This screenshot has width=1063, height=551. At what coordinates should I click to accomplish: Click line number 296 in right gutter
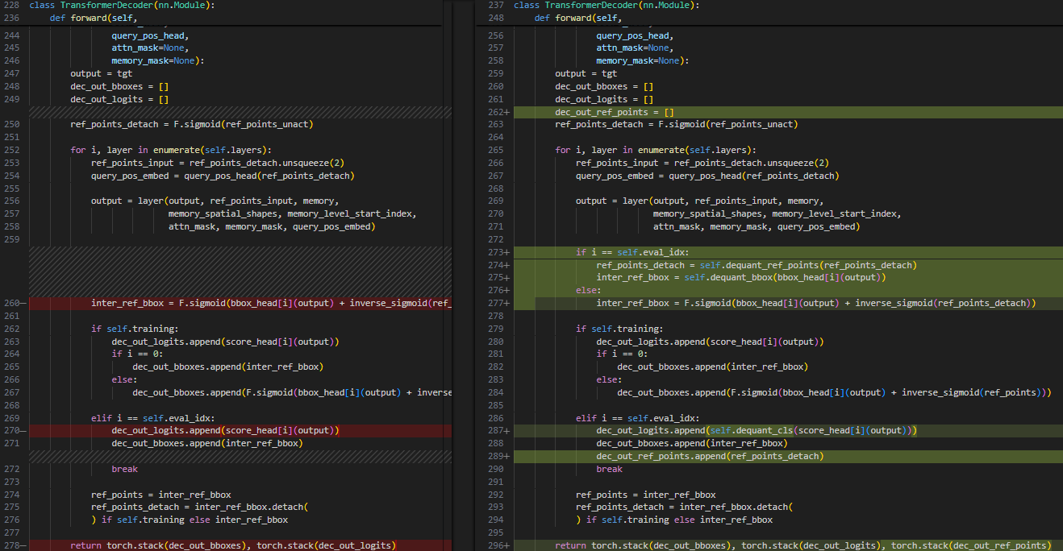point(496,546)
